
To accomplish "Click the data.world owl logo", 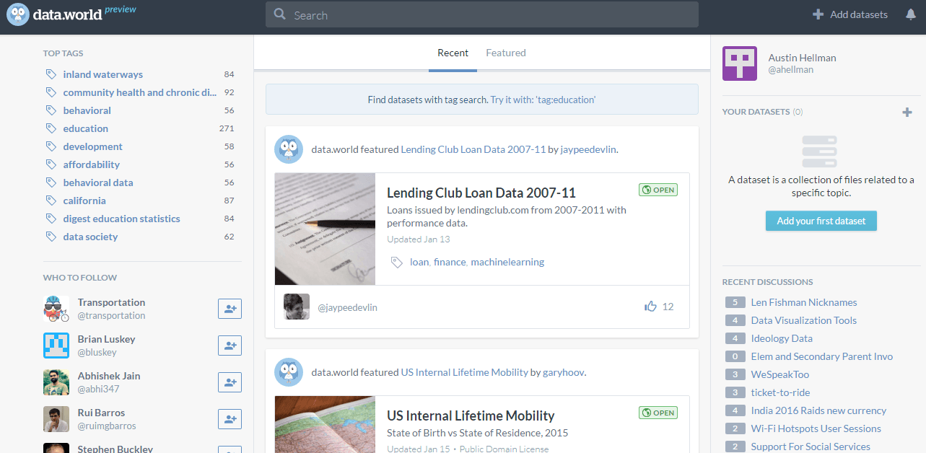I will pyautogui.click(x=18, y=14).
